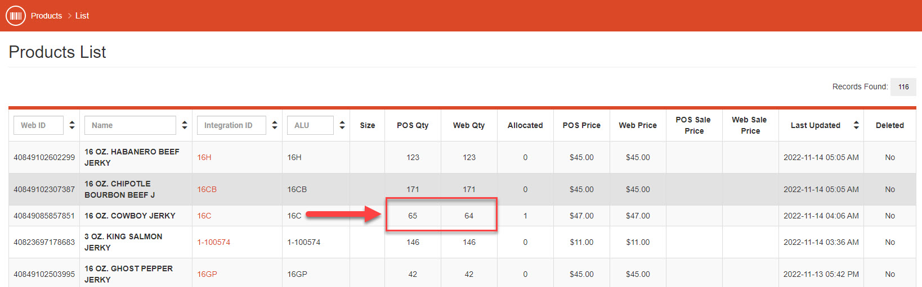Open the 16H integration ID link

204,157
